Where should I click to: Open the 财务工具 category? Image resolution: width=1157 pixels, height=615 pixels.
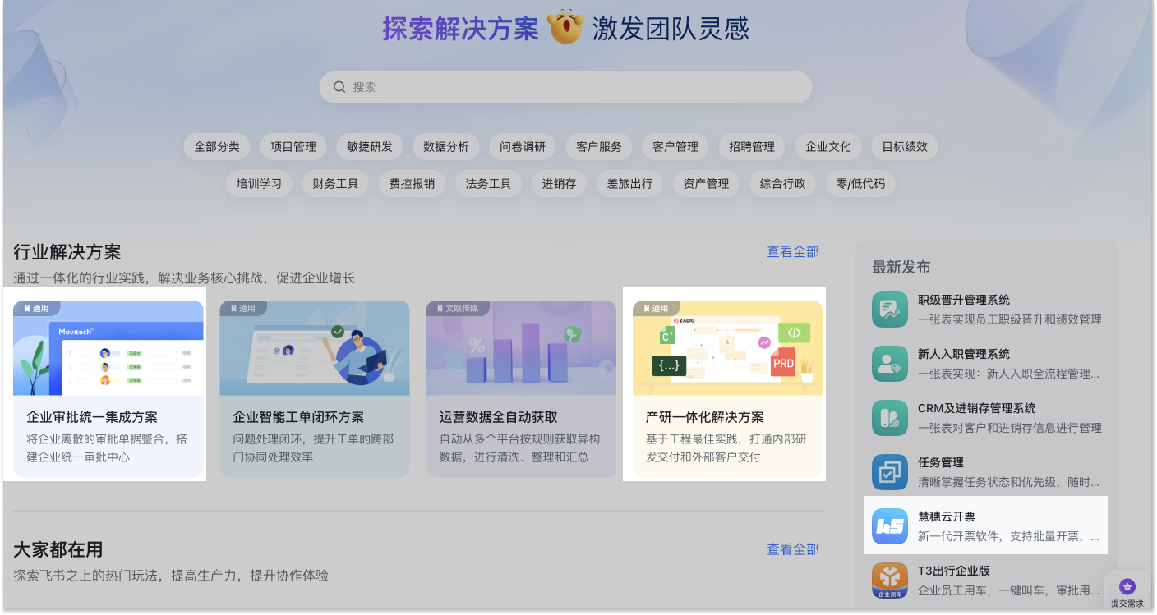tap(335, 183)
